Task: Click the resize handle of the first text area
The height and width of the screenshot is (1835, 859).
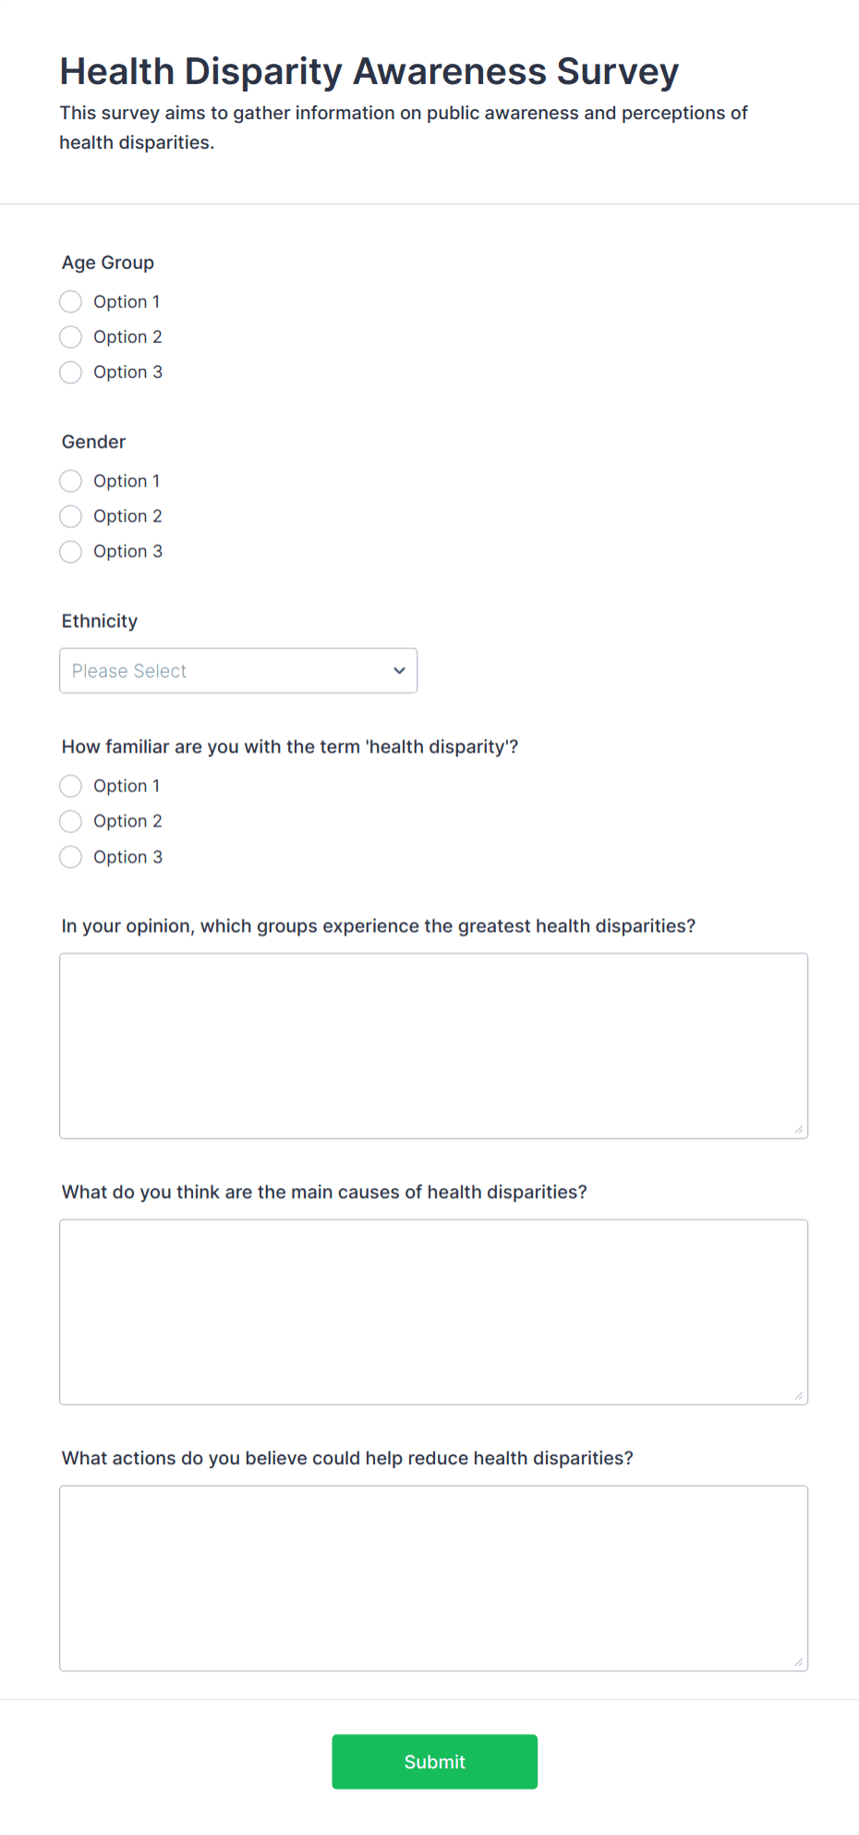Action: (799, 1129)
